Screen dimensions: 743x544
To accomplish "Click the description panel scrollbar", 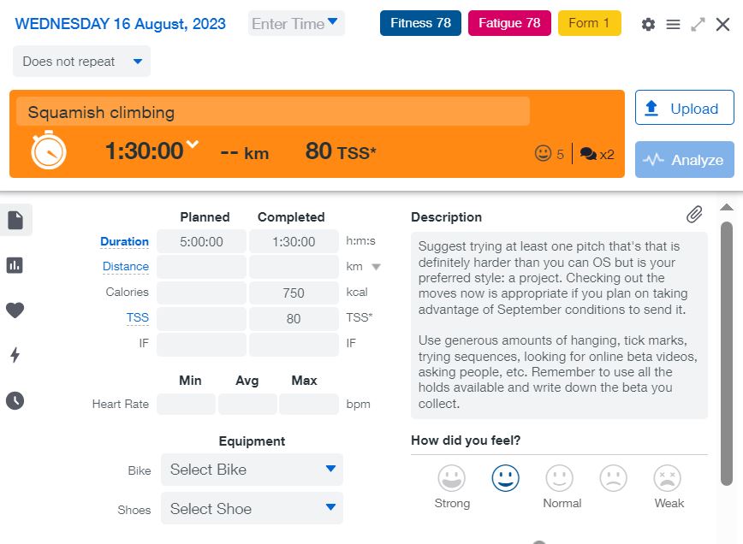I will point(727,342).
